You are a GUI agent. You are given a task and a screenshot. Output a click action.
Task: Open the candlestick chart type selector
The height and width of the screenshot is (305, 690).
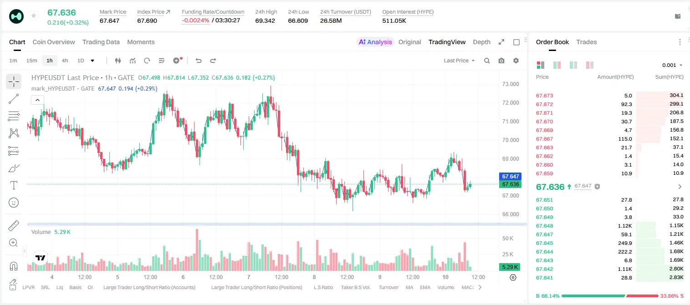118,61
